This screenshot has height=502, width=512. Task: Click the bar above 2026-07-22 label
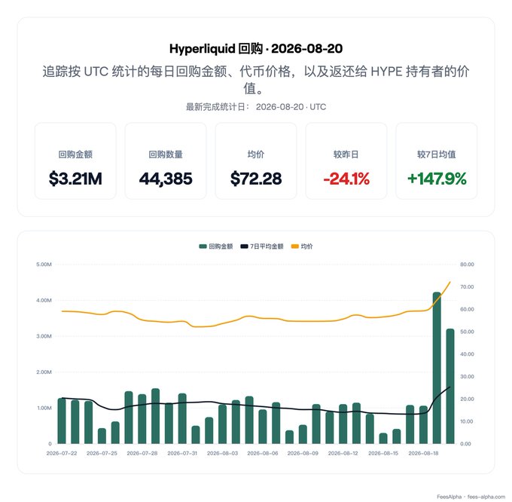tap(62, 421)
